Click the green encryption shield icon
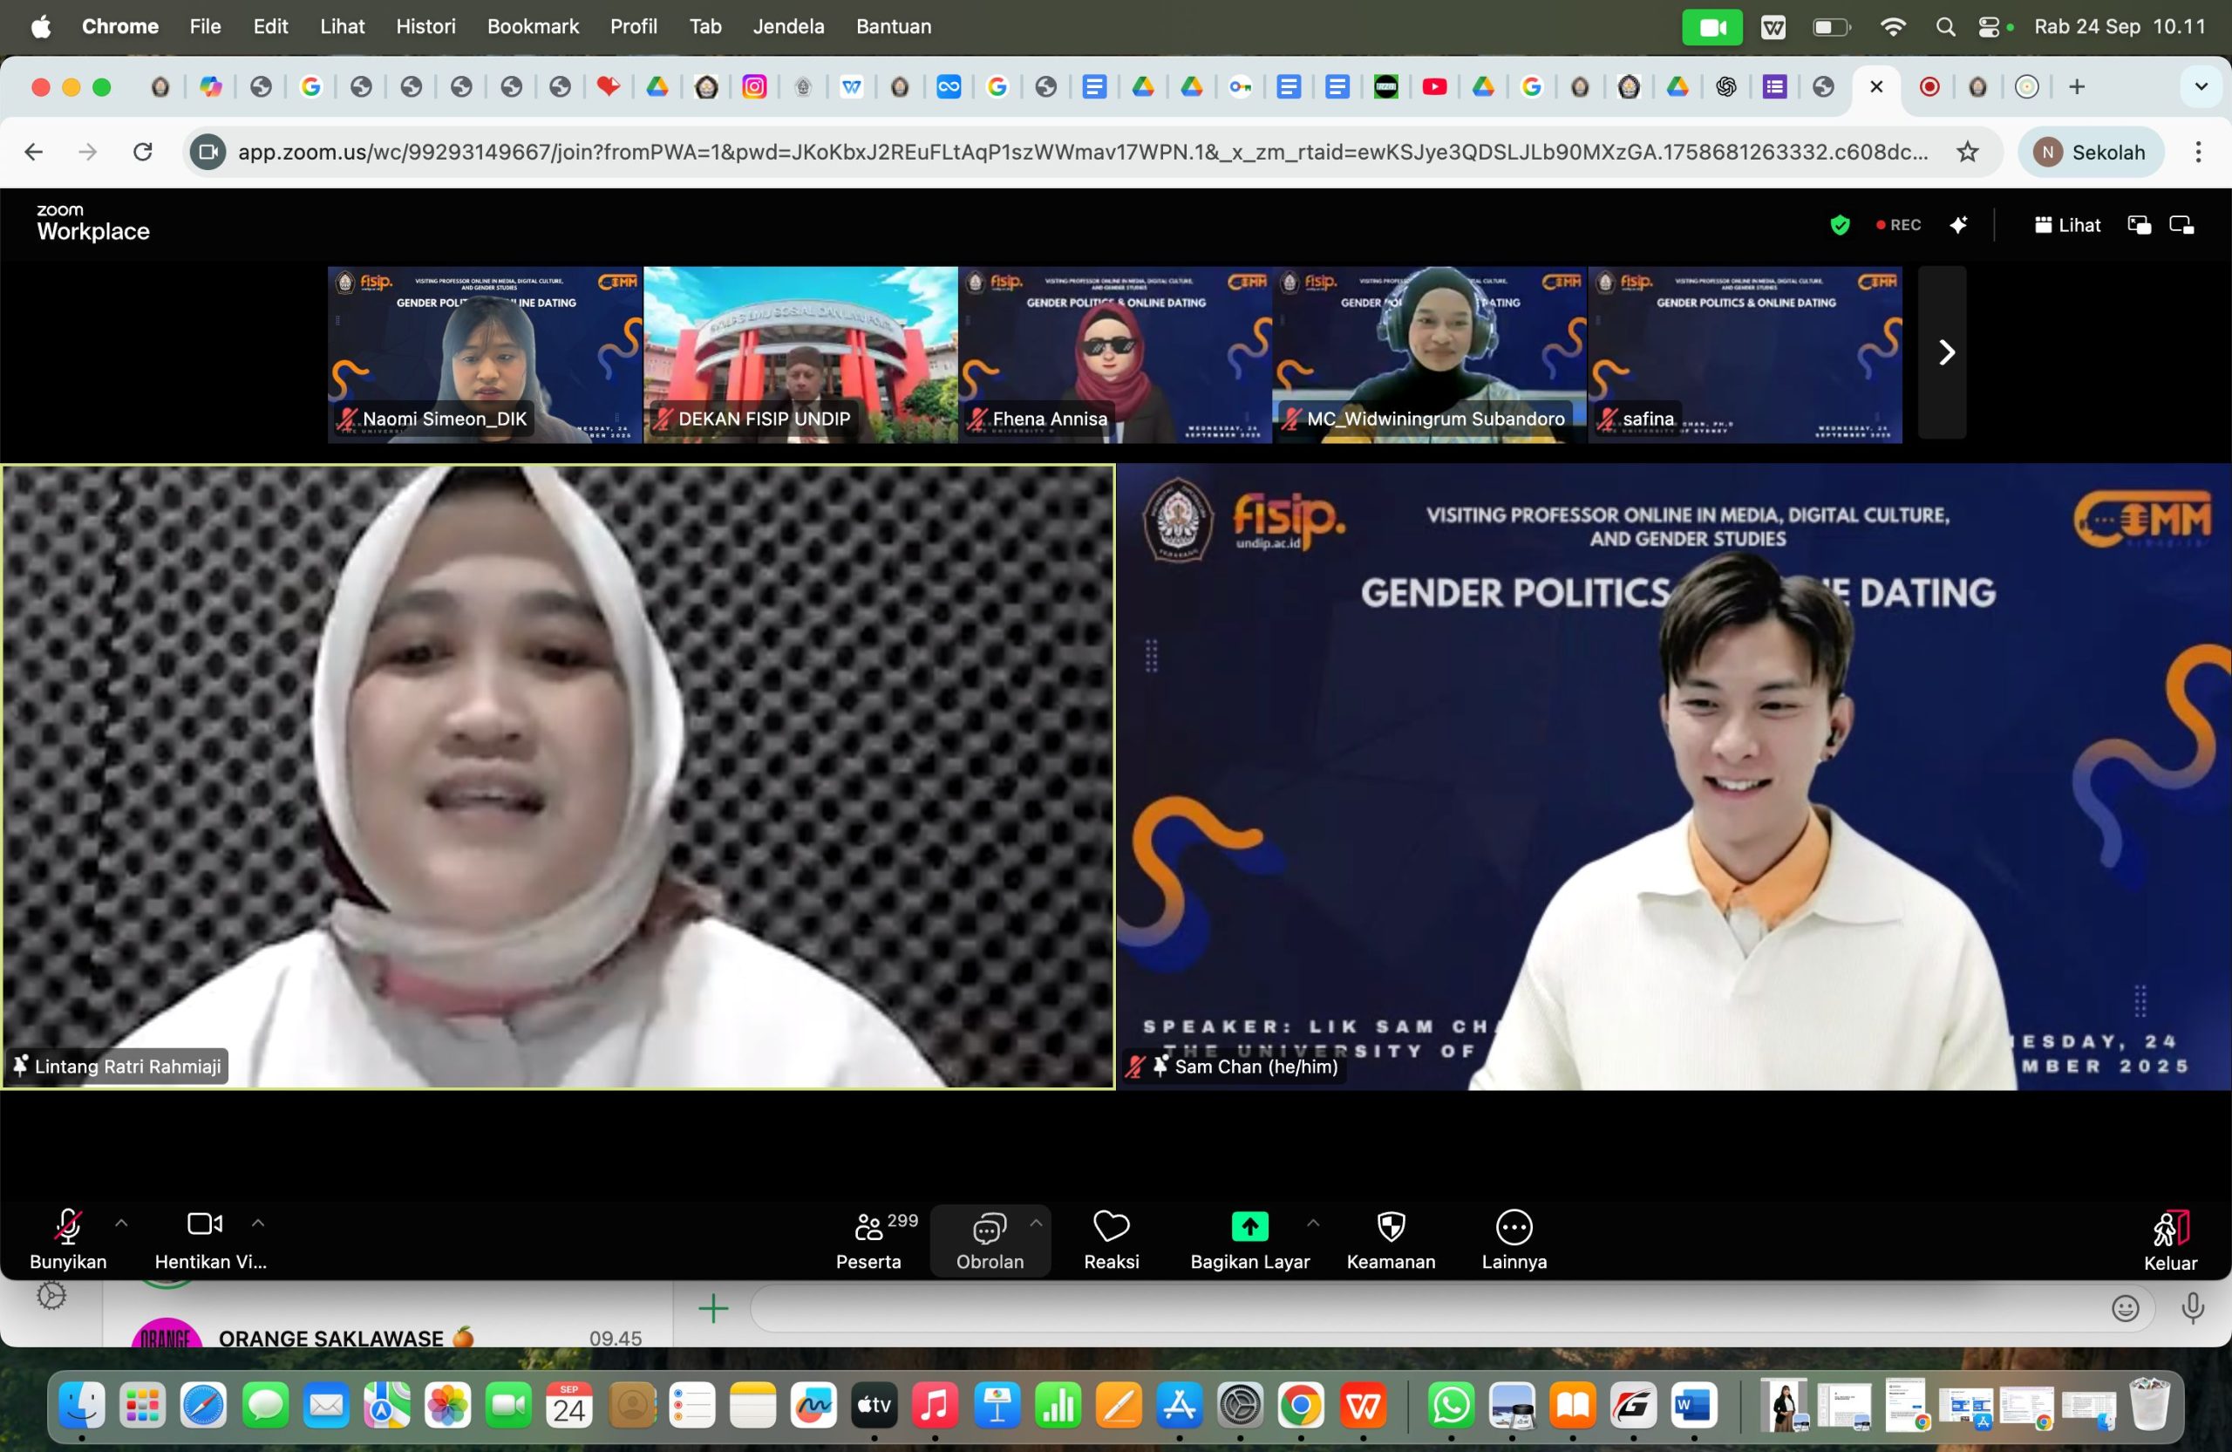This screenshot has width=2232, height=1452. pyautogui.click(x=1839, y=225)
